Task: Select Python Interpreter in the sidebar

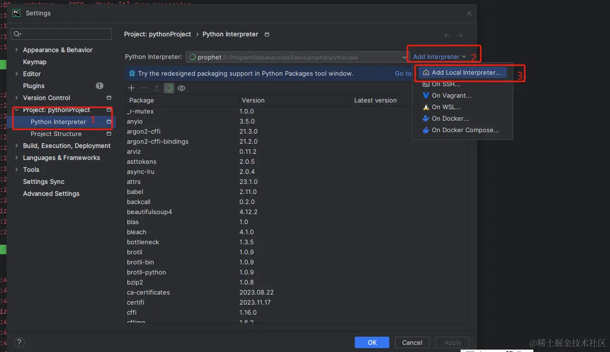Action: click(x=60, y=122)
